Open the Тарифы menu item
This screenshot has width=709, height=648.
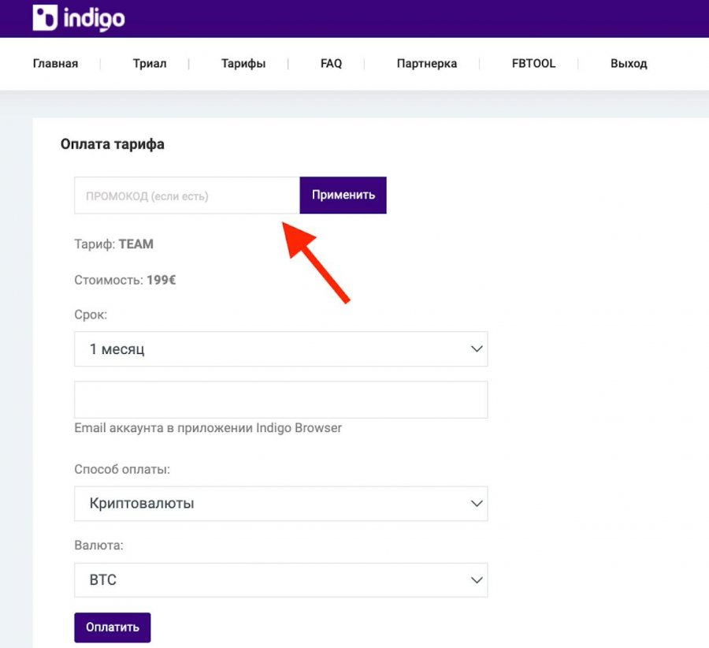point(243,63)
